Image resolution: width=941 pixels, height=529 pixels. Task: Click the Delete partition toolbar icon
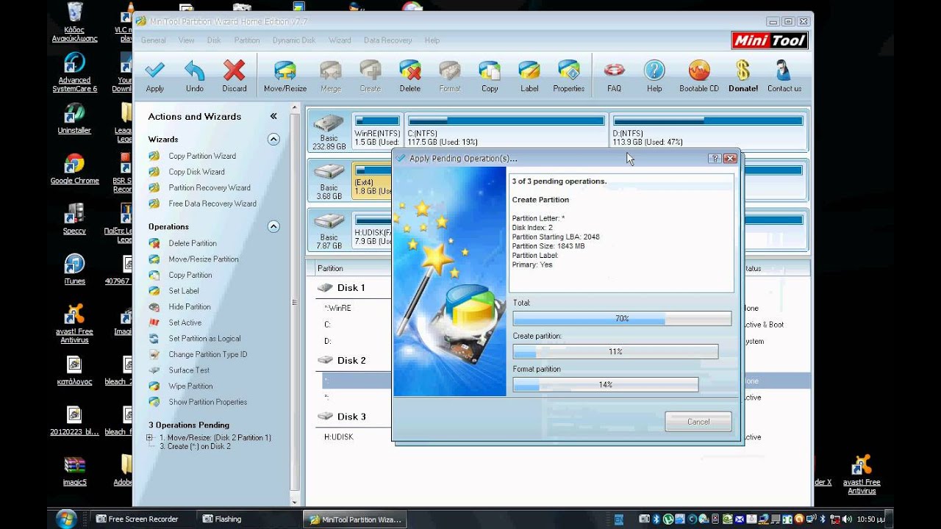click(x=410, y=76)
